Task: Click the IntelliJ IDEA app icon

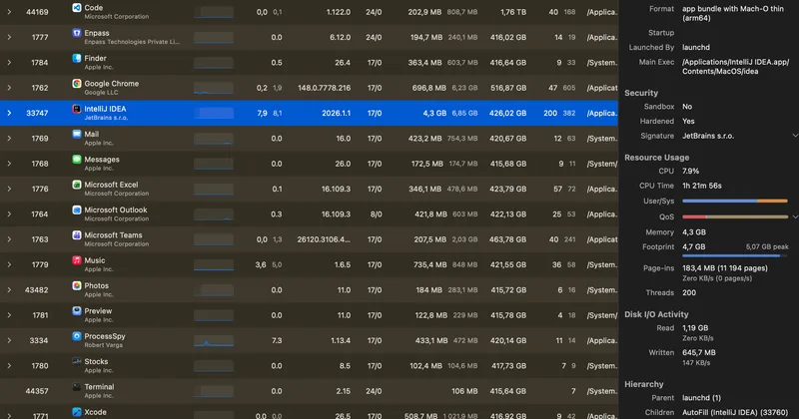Action: 77,109
